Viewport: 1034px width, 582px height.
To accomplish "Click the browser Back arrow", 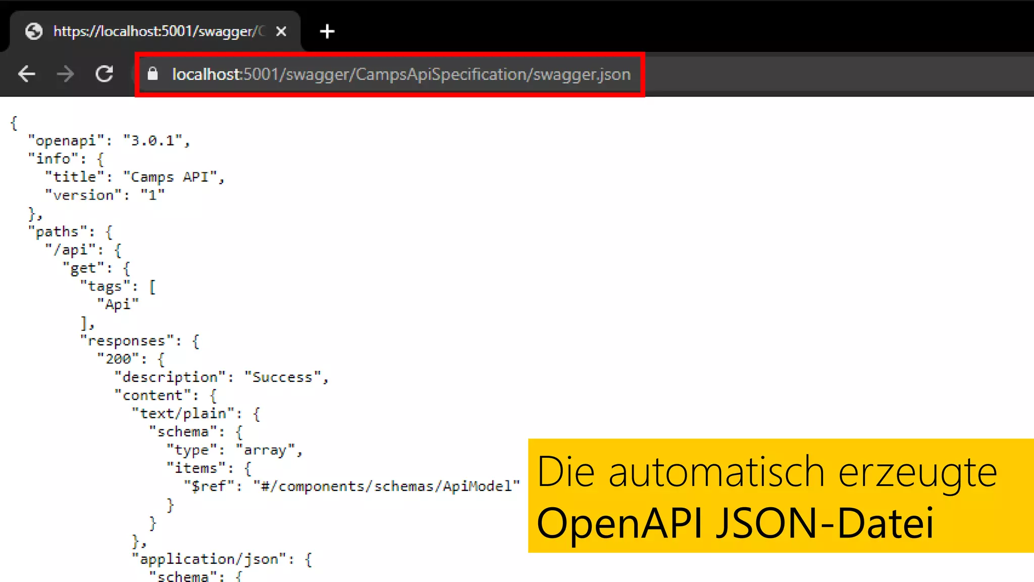I will pyautogui.click(x=27, y=74).
